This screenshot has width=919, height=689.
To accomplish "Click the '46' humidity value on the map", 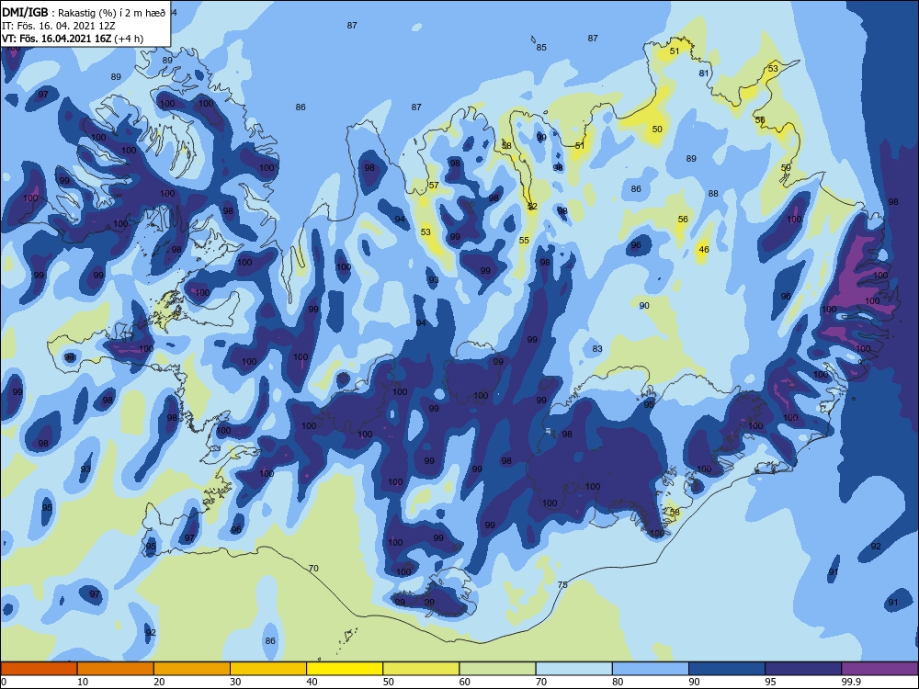I will pyautogui.click(x=704, y=250).
